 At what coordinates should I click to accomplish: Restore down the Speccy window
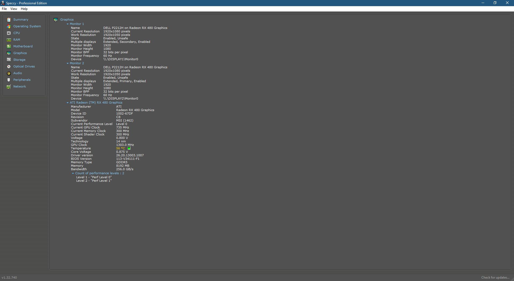(x=495, y=3)
